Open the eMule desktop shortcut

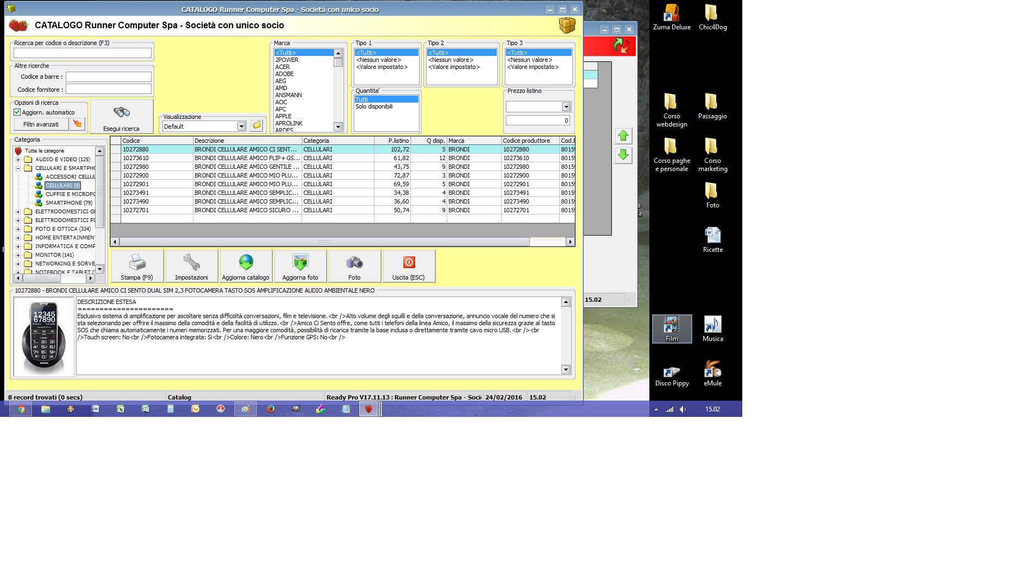(712, 373)
